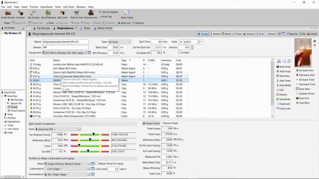Click the Duplicate ingredient button
This screenshot has width=319, height=179.
pos(283,104)
